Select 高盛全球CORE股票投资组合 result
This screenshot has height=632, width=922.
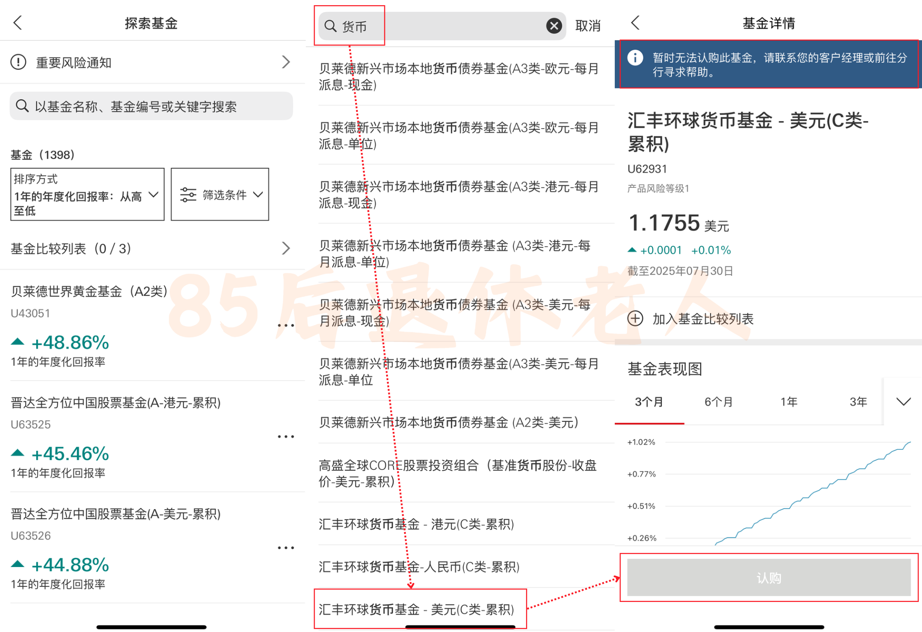click(x=458, y=473)
